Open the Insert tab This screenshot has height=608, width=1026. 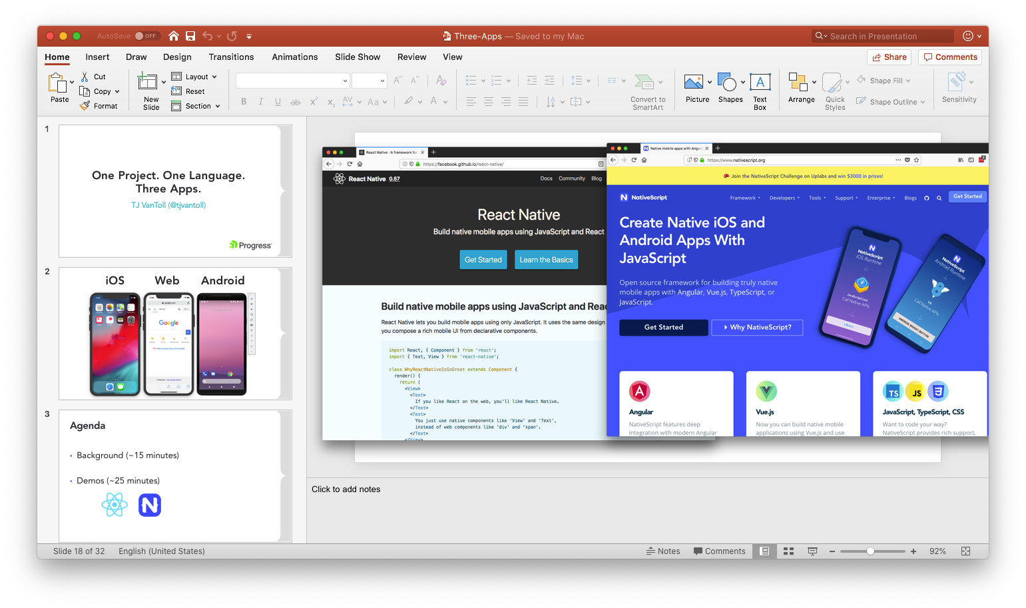click(97, 57)
